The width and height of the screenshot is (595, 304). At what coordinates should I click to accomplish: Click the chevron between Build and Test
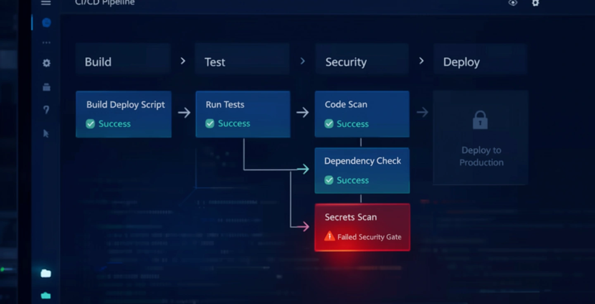(x=183, y=61)
